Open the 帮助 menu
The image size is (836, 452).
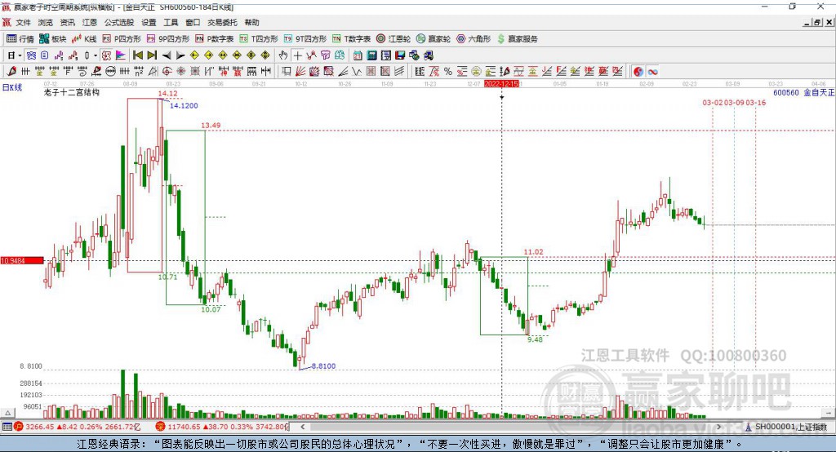tap(251, 22)
